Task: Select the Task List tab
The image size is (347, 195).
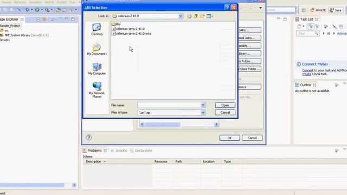Action: [x=306, y=19]
